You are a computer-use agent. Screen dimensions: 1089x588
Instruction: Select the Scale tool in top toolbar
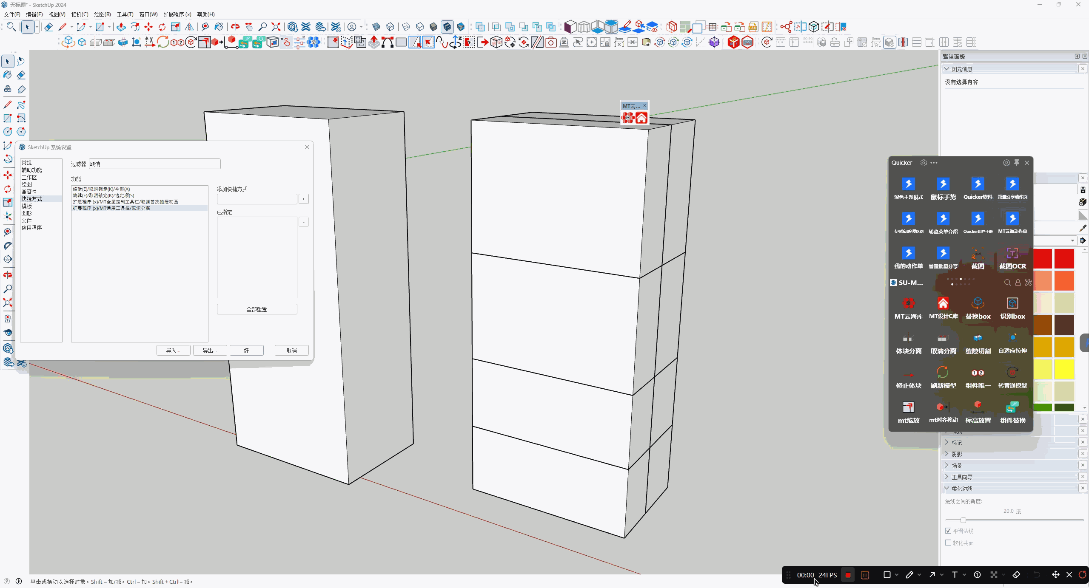176,27
